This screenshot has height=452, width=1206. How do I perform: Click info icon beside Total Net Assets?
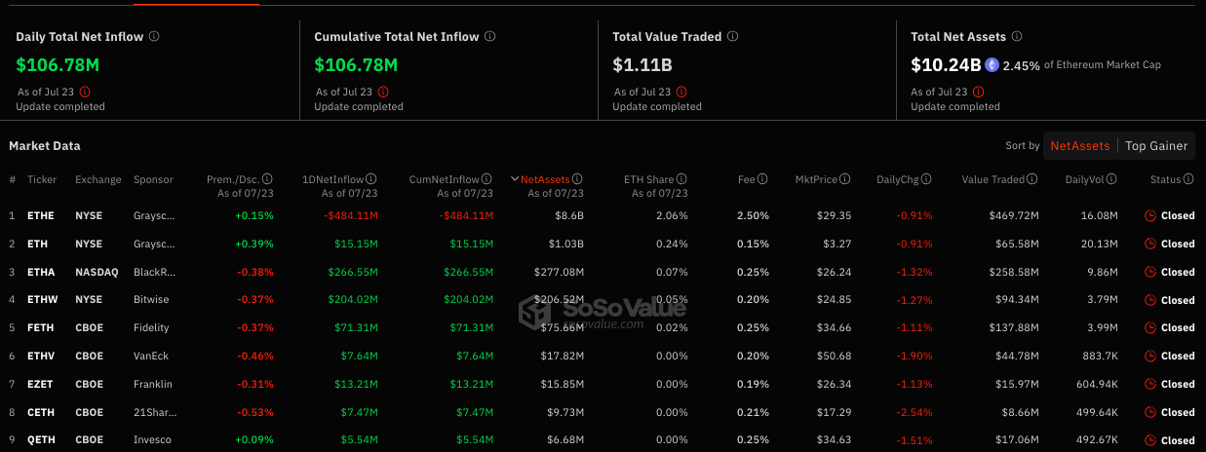click(1017, 36)
